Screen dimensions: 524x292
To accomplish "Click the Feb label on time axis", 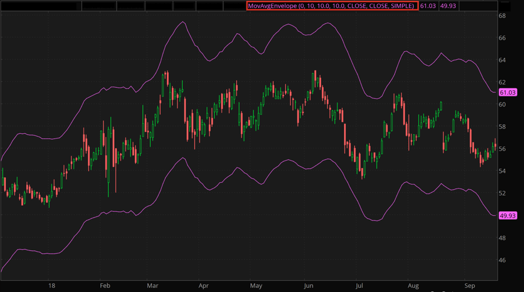I will [x=105, y=286].
